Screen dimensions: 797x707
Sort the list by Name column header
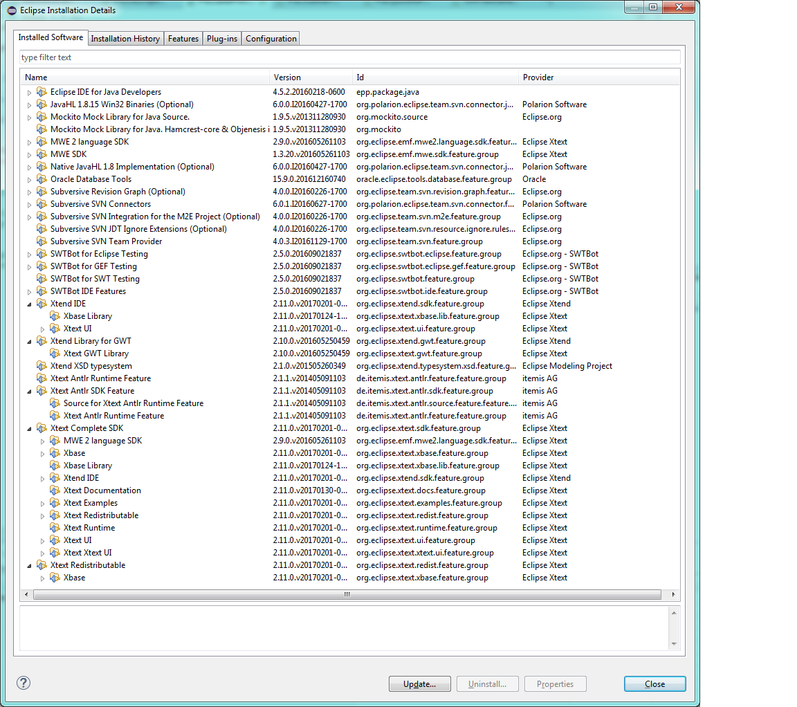(145, 77)
